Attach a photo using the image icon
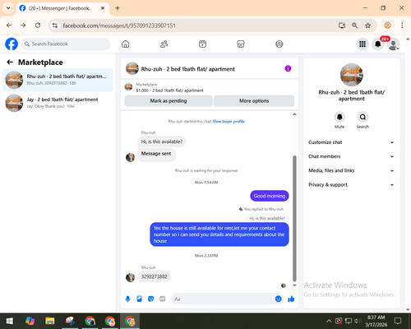This screenshot has height=329, width=411. [139, 299]
